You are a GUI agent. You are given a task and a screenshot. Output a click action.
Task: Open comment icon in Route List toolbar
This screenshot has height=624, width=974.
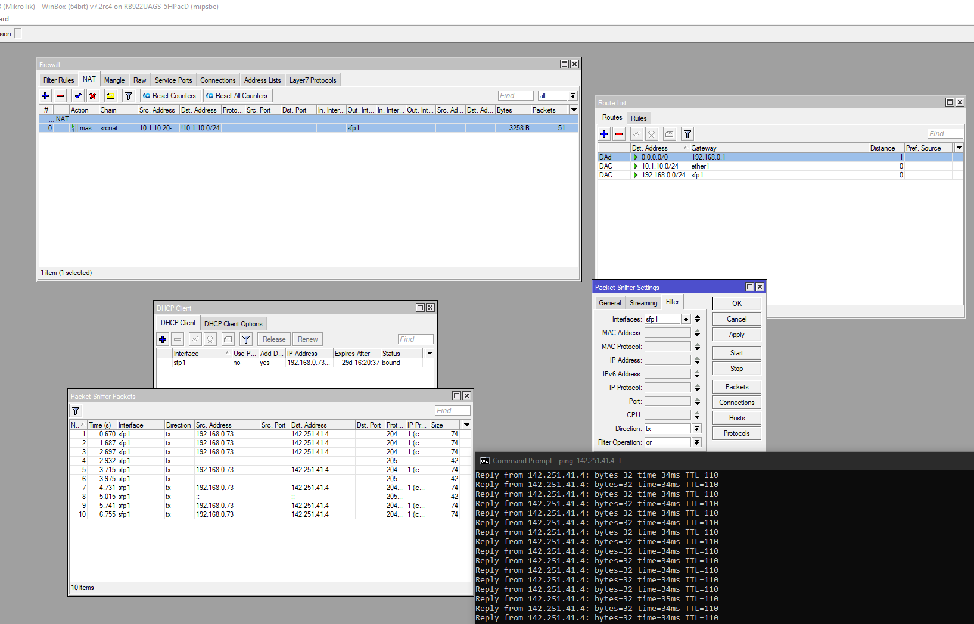click(x=670, y=134)
